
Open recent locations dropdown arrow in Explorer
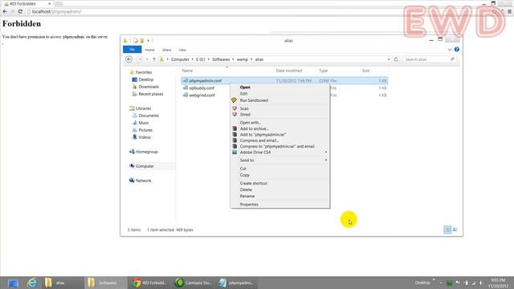147,59
